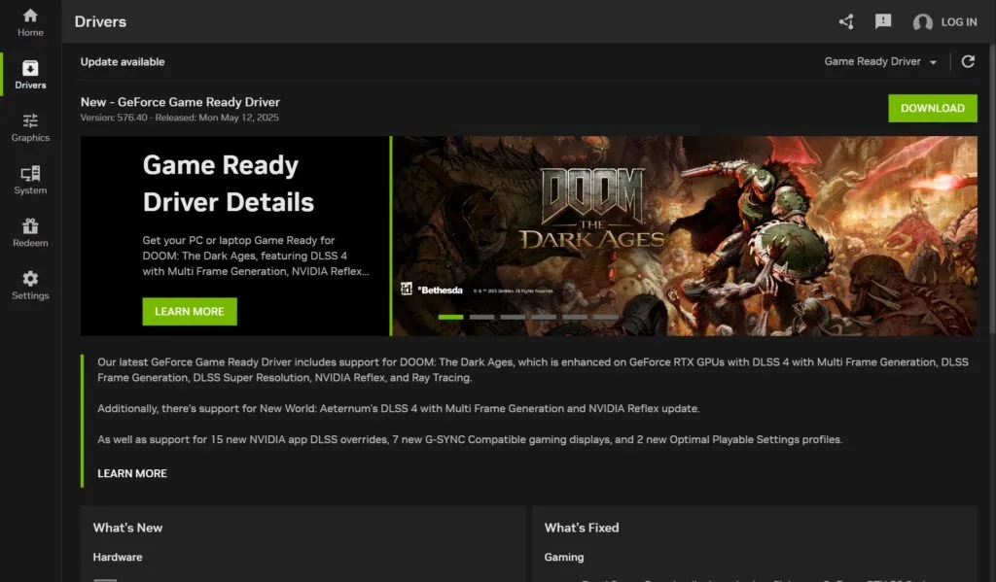Click green LEARN MORE banner button
This screenshot has height=582, width=996.
pyautogui.click(x=190, y=312)
